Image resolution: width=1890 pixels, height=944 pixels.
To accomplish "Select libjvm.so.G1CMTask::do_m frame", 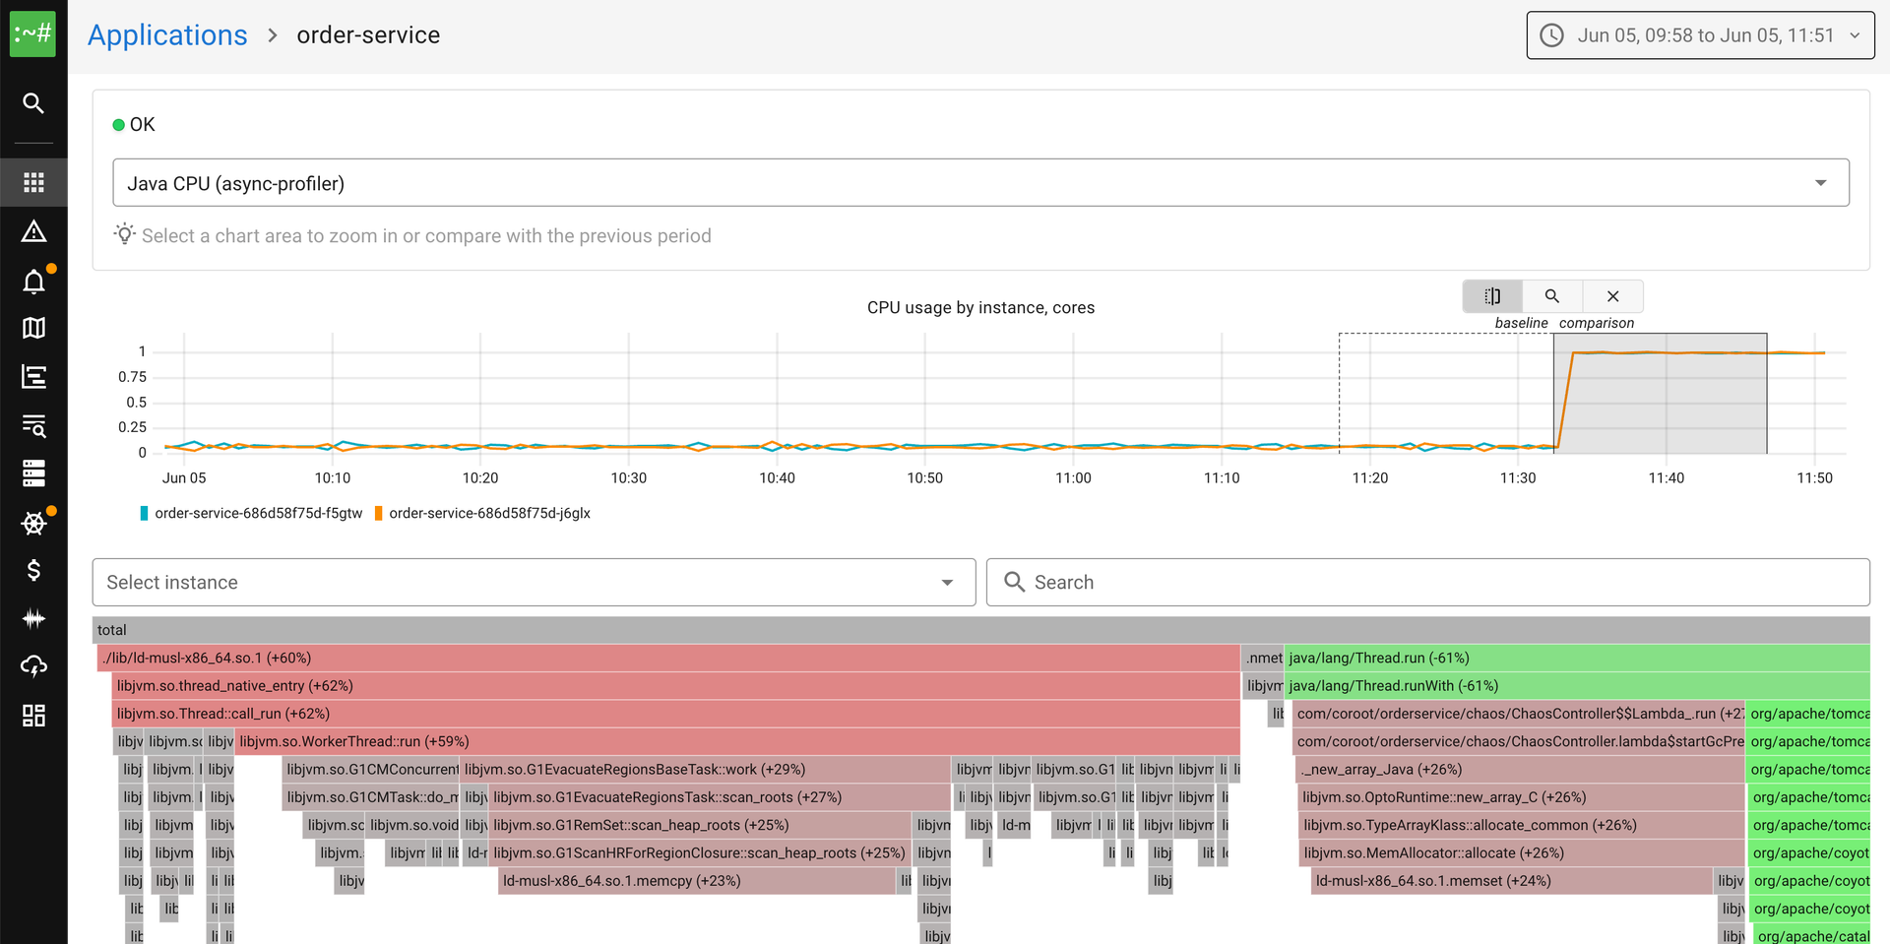I will point(370,797).
